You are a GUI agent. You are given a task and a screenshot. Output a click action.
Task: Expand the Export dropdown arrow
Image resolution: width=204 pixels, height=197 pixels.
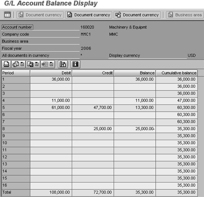click(37, 64)
